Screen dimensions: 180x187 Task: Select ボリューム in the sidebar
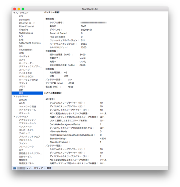click(24, 113)
